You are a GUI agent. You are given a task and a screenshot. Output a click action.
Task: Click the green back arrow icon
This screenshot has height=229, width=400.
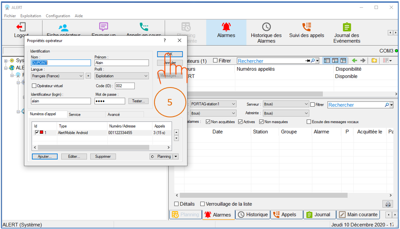[354, 61]
